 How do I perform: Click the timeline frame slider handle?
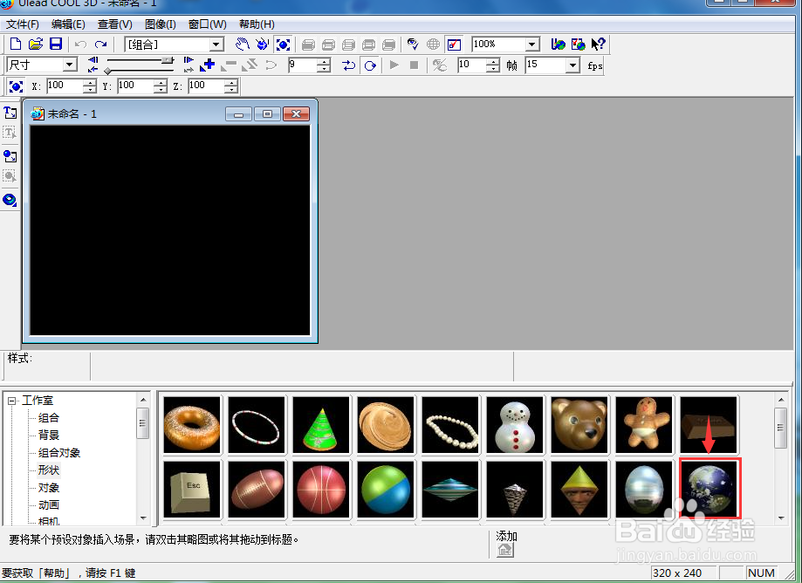click(168, 60)
